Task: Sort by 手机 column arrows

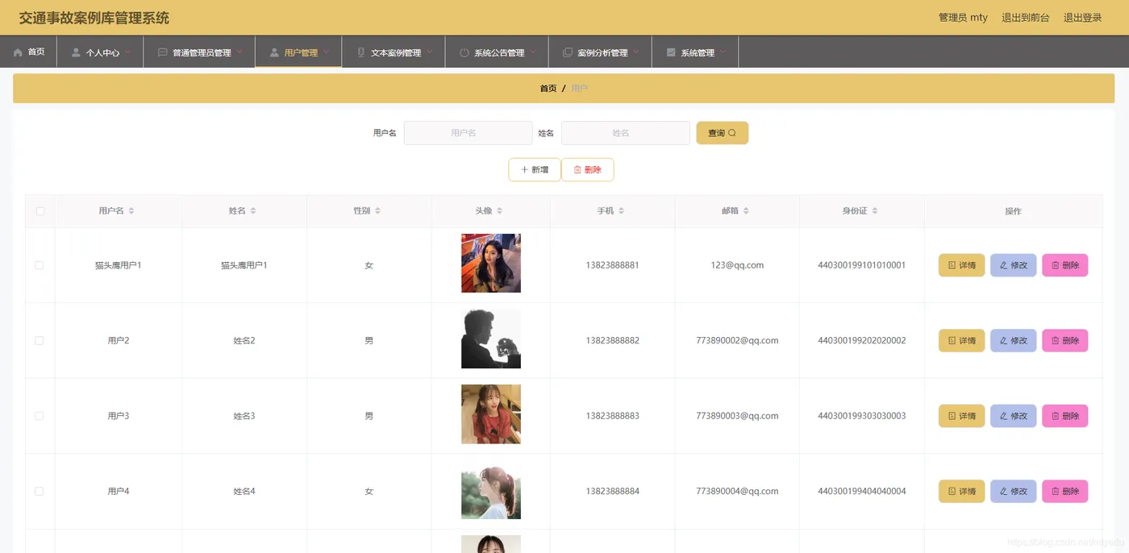Action: [621, 211]
